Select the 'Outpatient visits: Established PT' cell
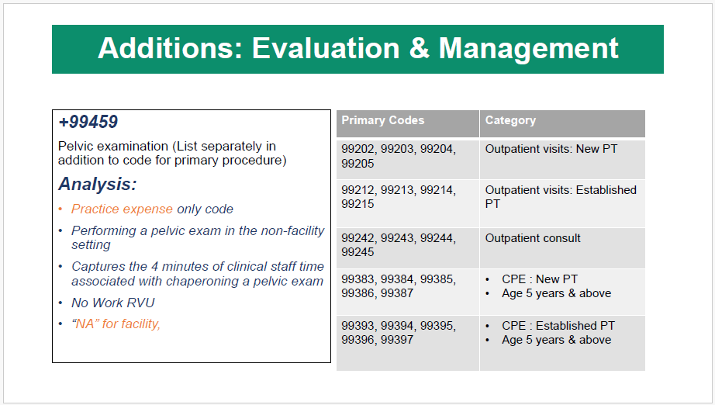 (560, 196)
